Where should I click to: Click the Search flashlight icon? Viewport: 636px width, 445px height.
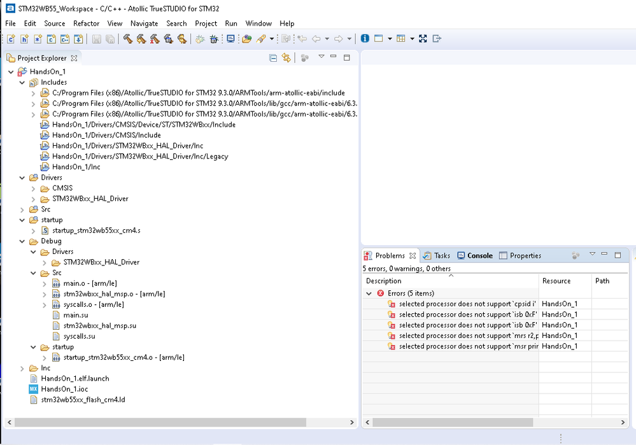(261, 39)
